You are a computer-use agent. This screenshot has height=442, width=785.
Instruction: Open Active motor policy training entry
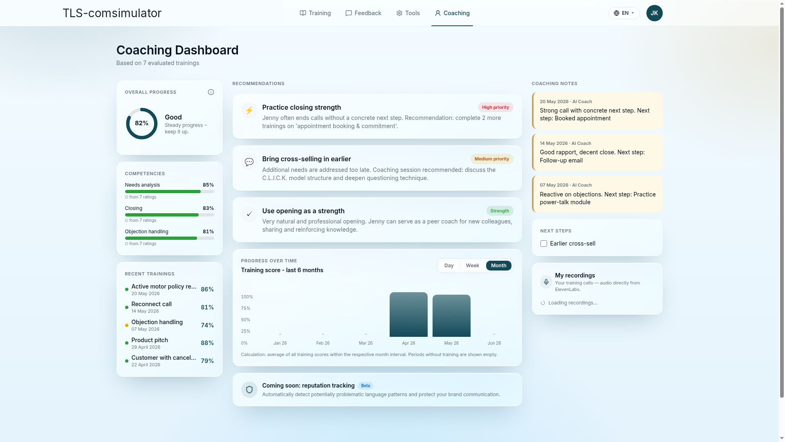(x=169, y=289)
